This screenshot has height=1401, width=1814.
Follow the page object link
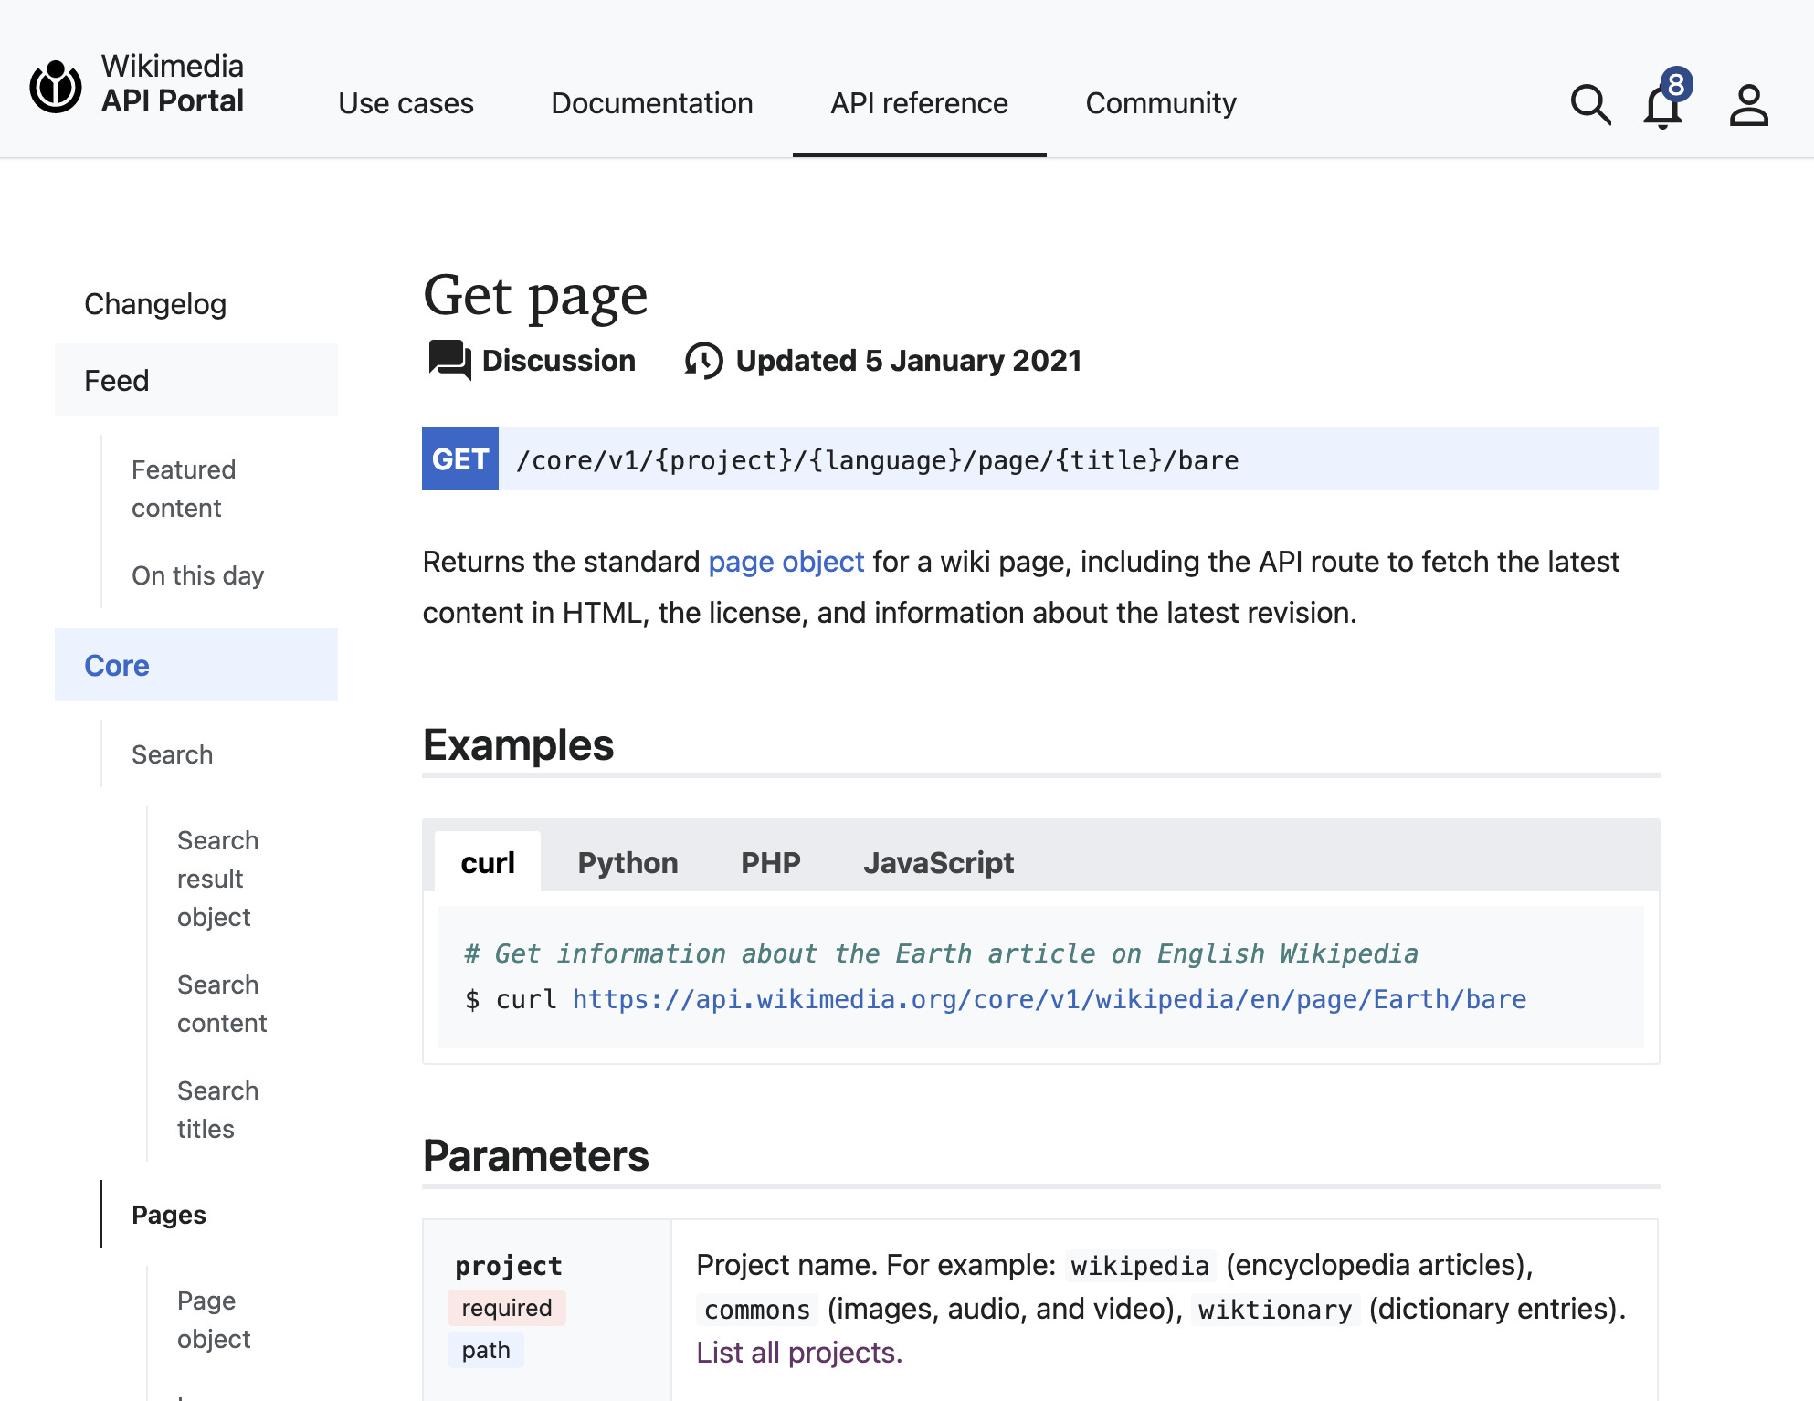(x=786, y=561)
